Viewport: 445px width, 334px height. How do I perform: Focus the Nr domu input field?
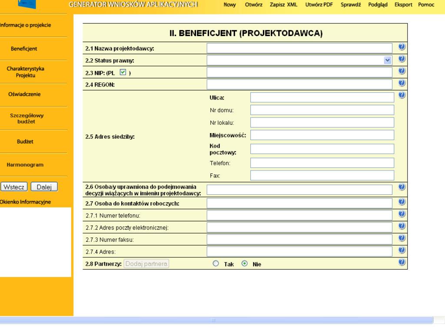click(x=322, y=110)
